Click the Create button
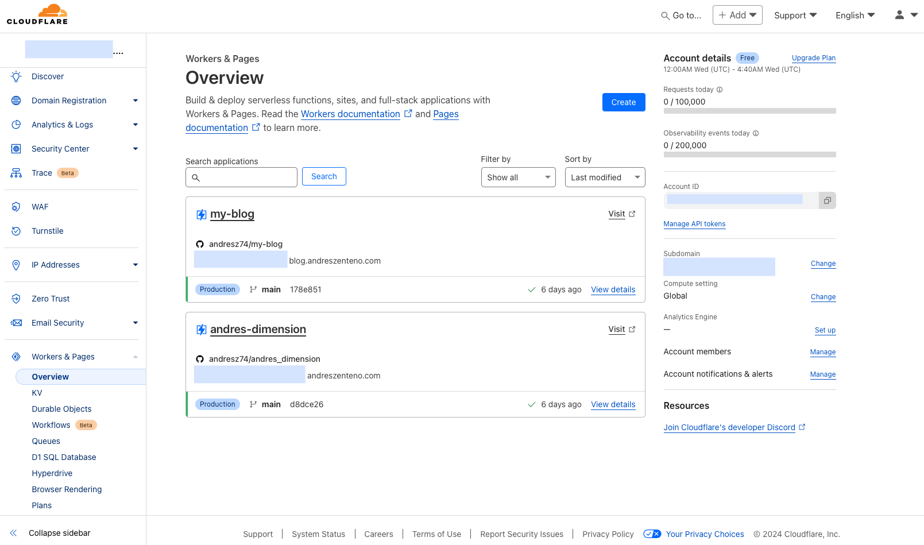The height and width of the screenshot is (545, 924). point(624,102)
